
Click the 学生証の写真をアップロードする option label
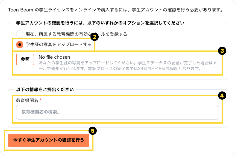58,44
